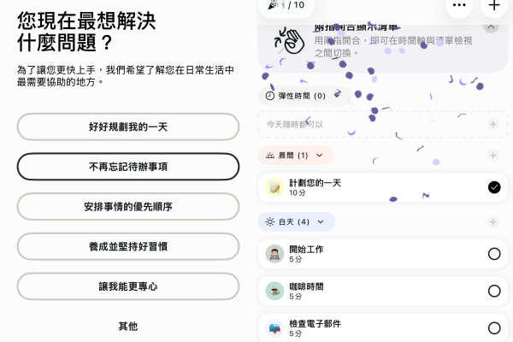513x342 pixels.
Task: Uncheck the completed 計劃您的一天 task
Action: point(494,187)
